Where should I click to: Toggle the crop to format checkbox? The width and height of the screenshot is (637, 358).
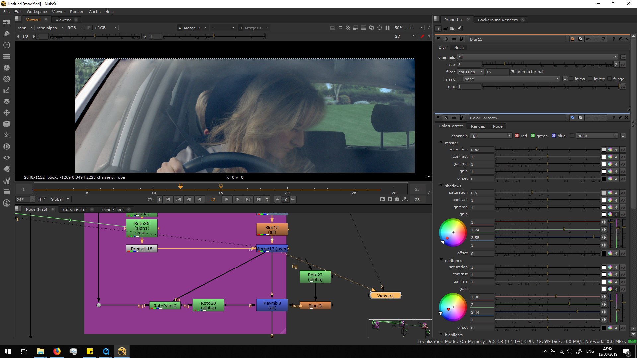click(x=513, y=71)
